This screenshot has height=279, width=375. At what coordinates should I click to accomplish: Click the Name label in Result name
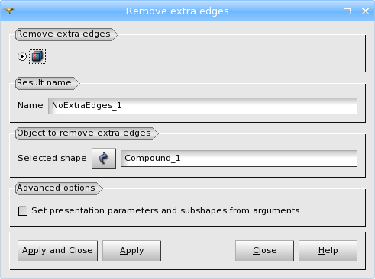pyautogui.click(x=31, y=105)
